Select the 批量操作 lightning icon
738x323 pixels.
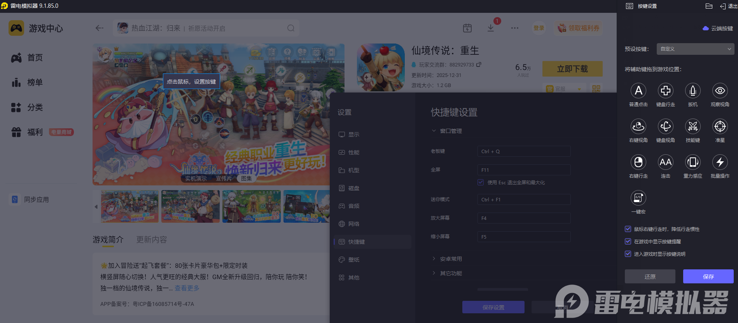[x=720, y=162]
